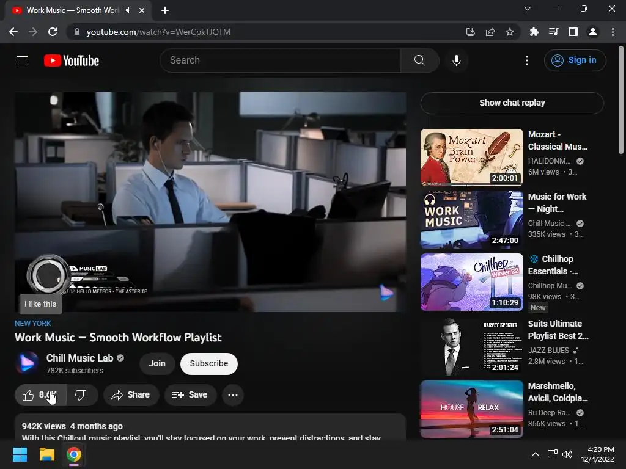Expand the video description box
This screenshot has width=626, height=469.
[210, 427]
